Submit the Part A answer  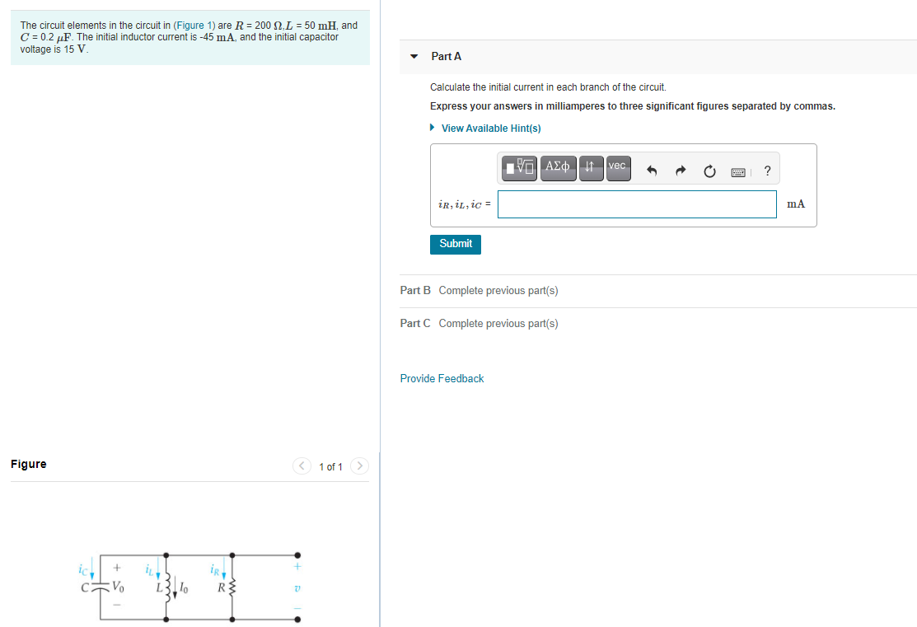coord(456,245)
